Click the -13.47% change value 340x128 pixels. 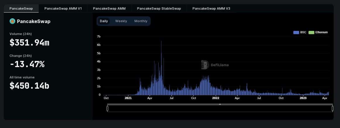[27, 64]
